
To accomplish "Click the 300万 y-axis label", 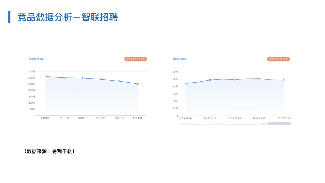I will (x=32, y=97).
